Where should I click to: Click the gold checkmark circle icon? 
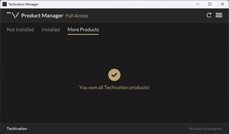click(x=114, y=75)
